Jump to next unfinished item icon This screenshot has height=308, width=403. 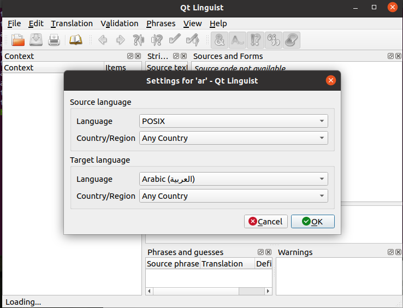(157, 40)
